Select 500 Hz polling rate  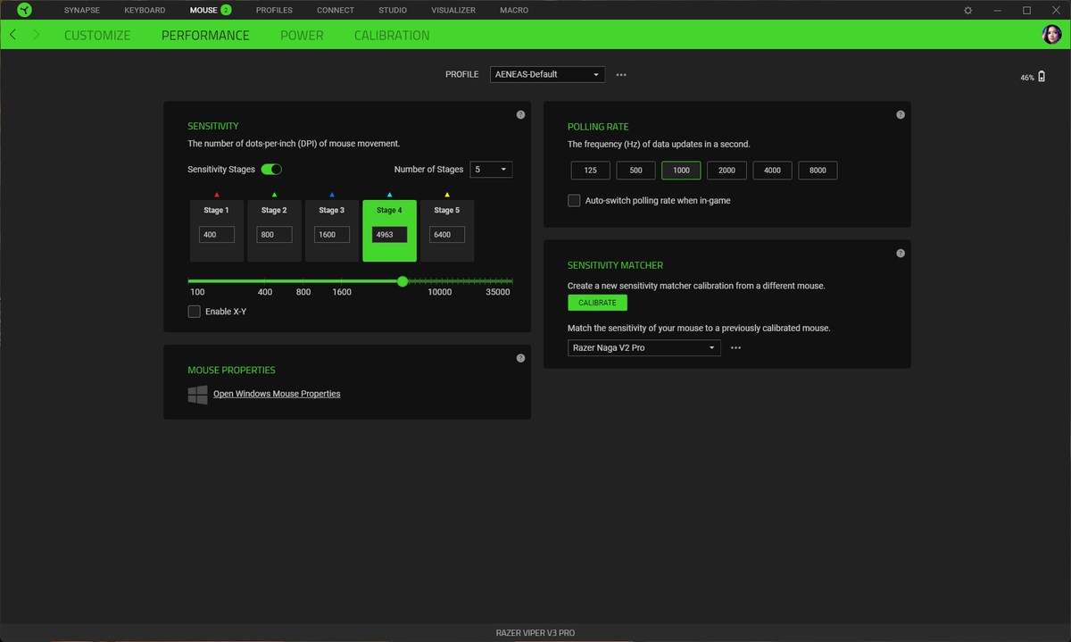pyautogui.click(x=635, y=171)
